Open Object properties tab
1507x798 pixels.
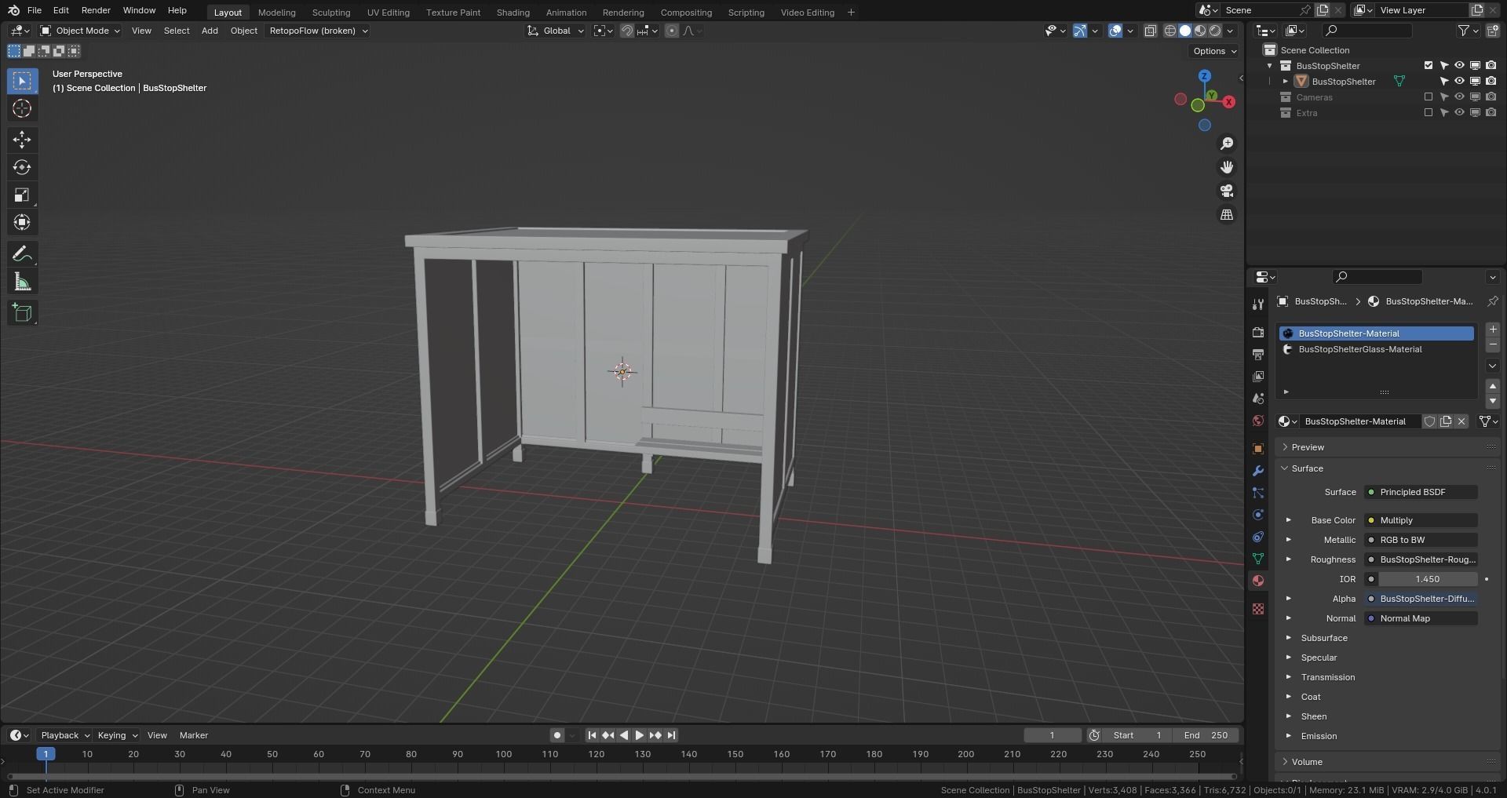click(1258, 449)
